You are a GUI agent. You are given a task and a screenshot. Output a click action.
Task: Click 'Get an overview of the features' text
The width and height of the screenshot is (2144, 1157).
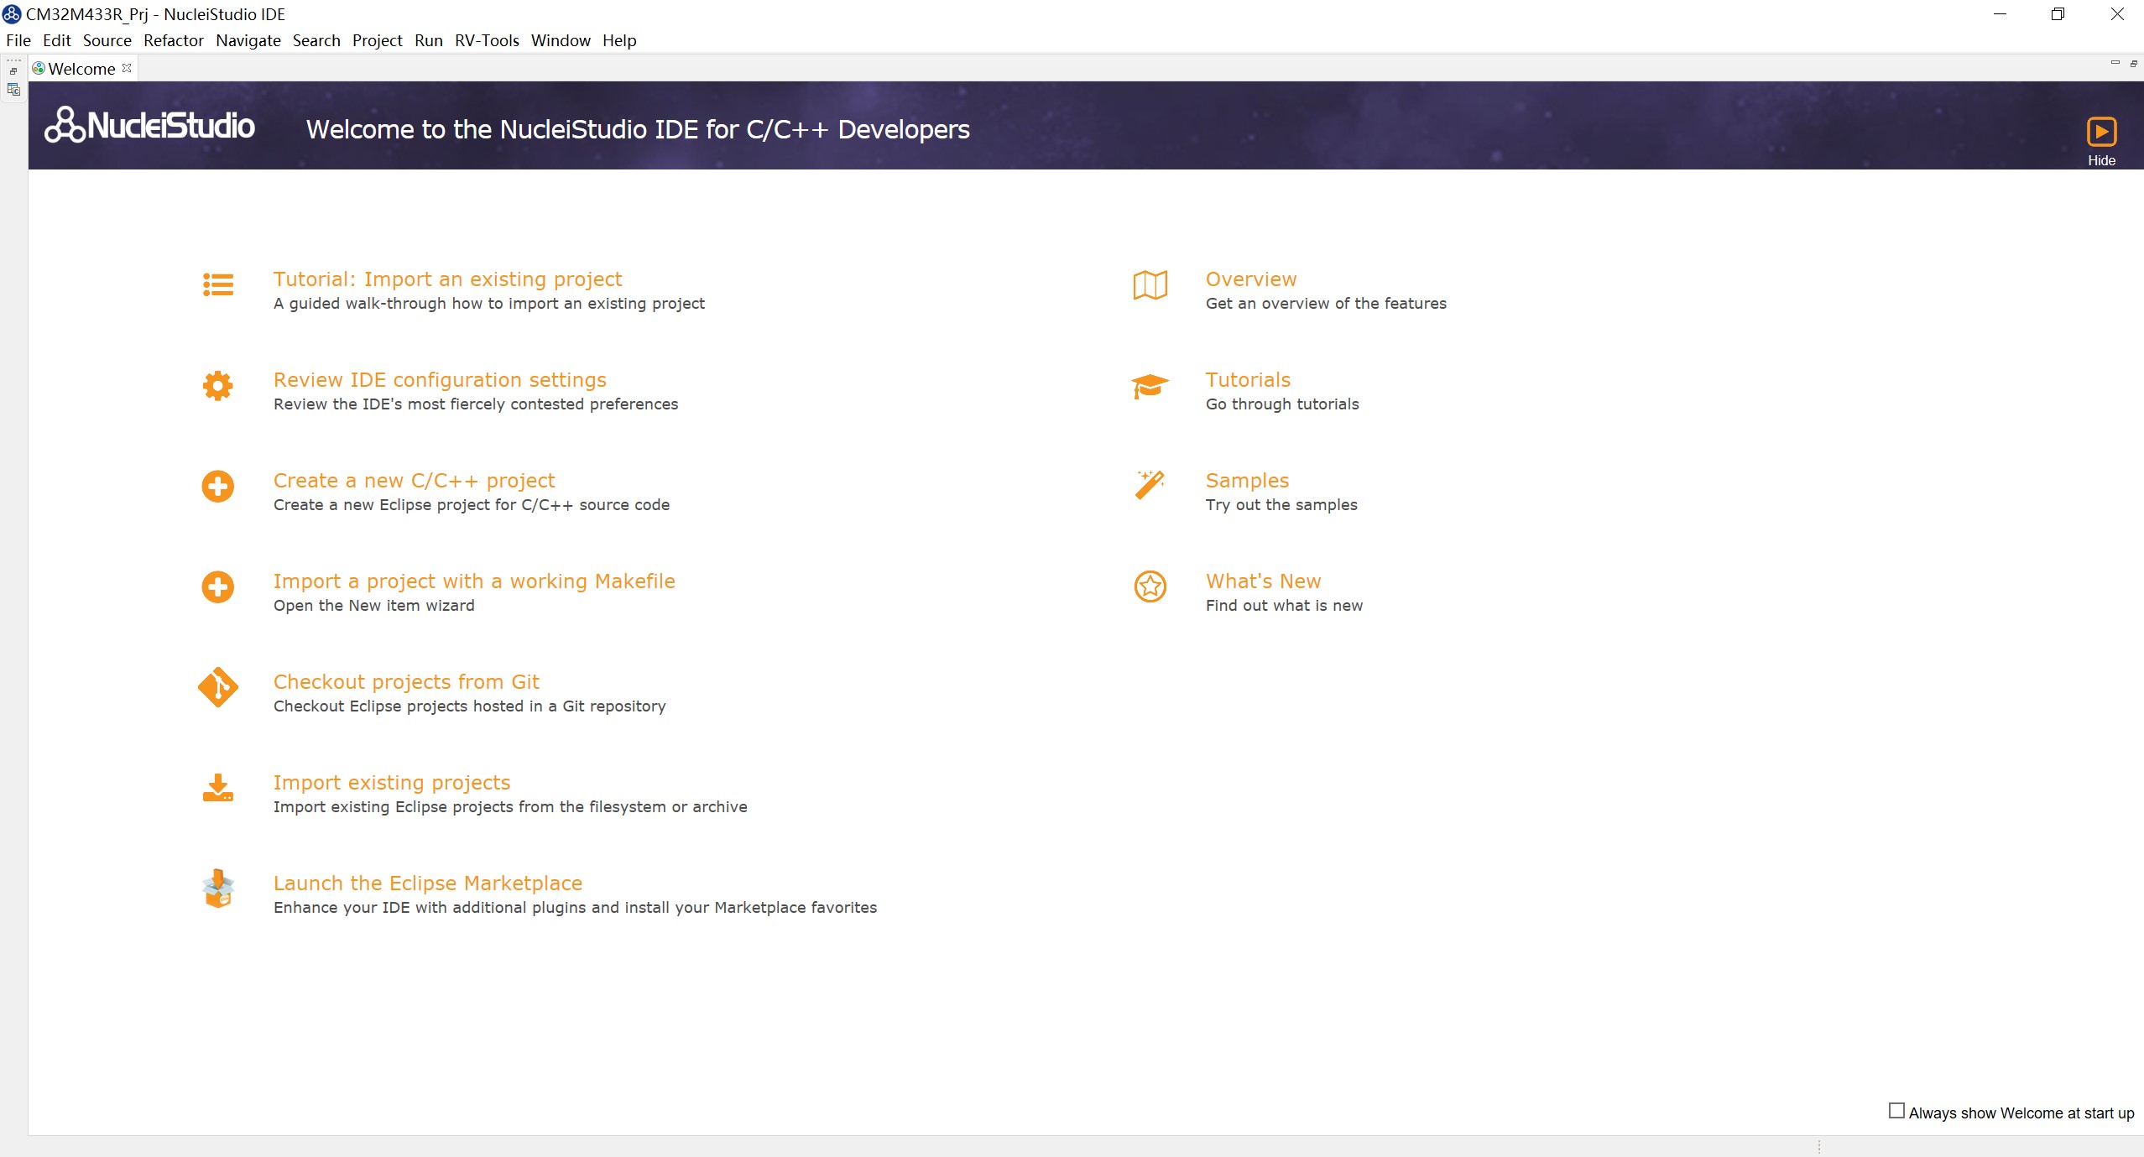click(1326, 304)
